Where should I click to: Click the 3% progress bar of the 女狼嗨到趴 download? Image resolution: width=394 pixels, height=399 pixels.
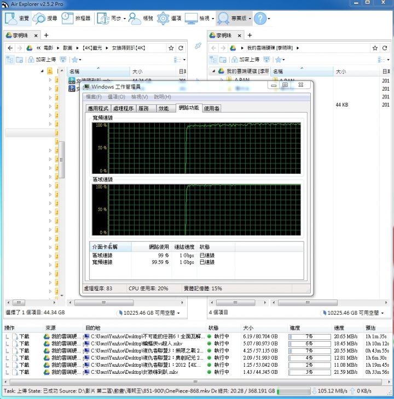(309, 372)
